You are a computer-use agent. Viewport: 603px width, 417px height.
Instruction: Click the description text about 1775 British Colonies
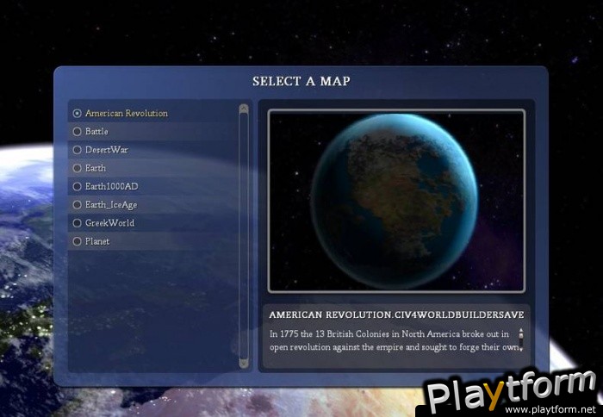pos(394,340)
